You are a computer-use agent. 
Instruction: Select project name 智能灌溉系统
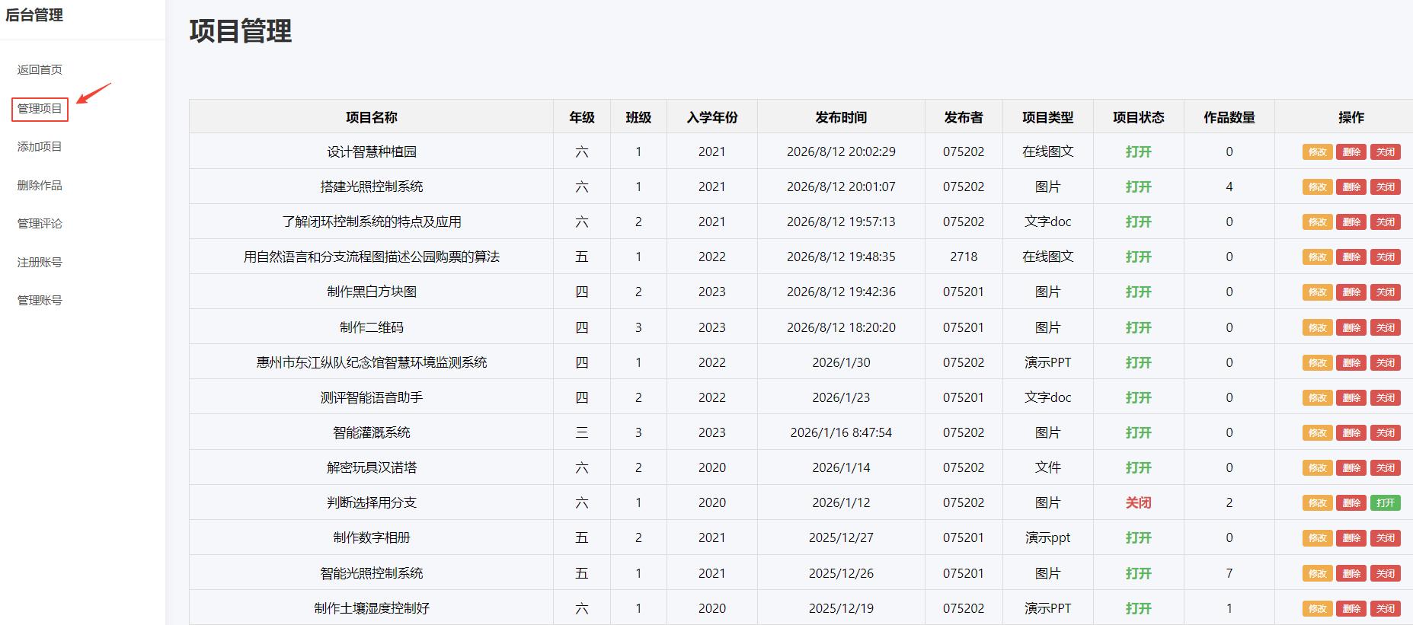tap(372, 432)
